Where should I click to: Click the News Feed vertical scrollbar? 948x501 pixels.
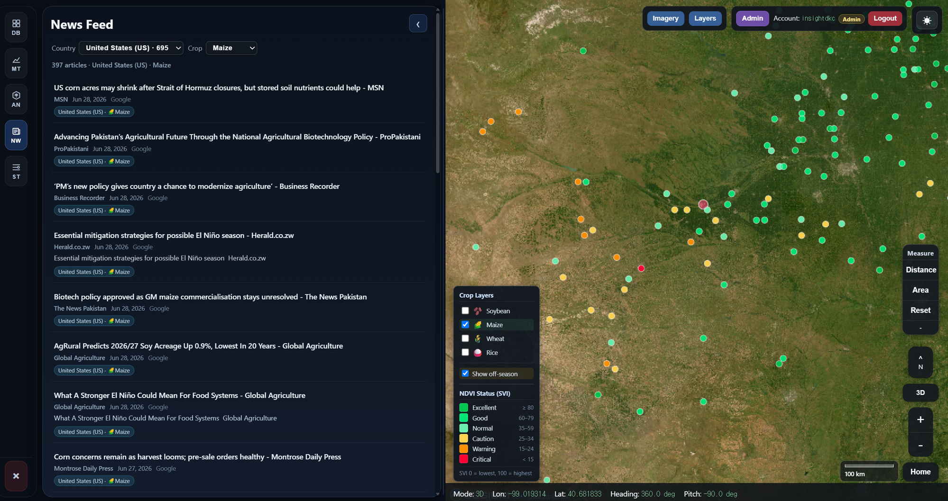tap(438, 93)
